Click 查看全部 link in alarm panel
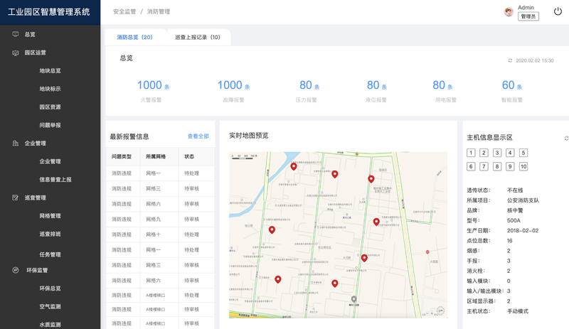This screenshot has width=569, height=329. pos(198,136)
